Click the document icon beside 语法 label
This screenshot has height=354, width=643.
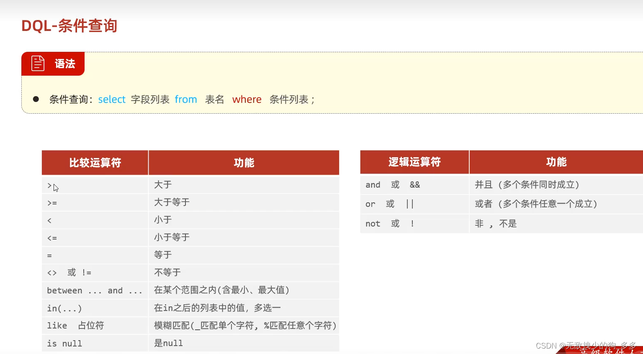[38, 64]
